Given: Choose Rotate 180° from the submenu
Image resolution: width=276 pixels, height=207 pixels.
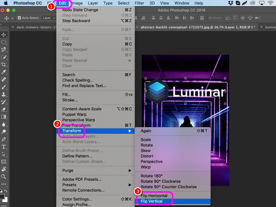Looking at the screenshot, I should (151, 176).
